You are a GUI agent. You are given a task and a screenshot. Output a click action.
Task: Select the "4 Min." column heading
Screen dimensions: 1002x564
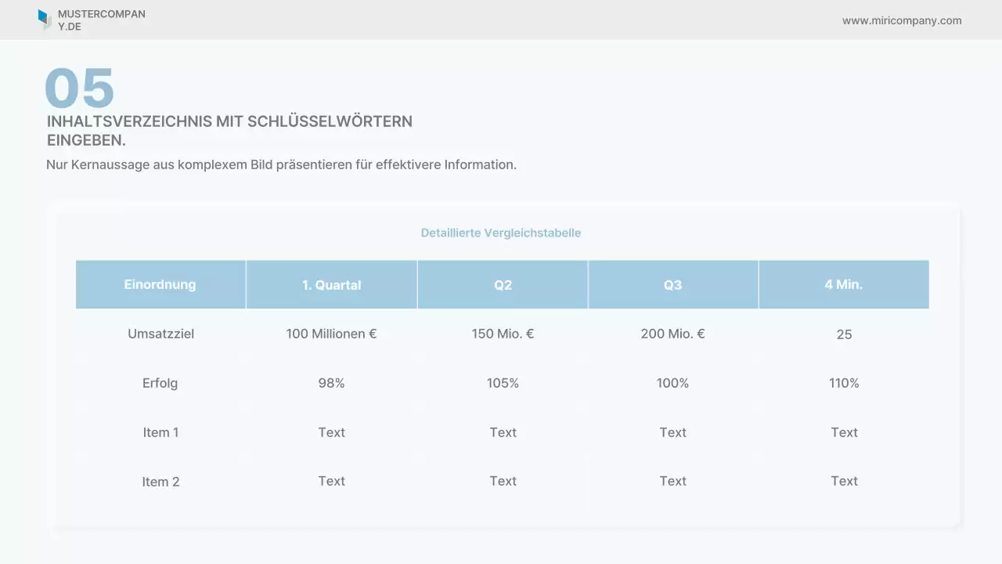pyautogui.click(x=844, y=284)
